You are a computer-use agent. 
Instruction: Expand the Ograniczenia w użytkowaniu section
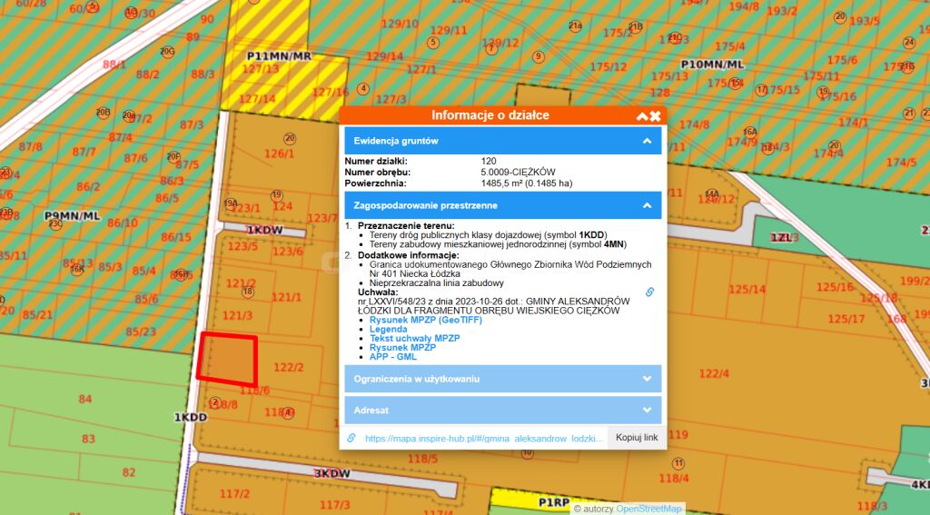tap(647, 379)
